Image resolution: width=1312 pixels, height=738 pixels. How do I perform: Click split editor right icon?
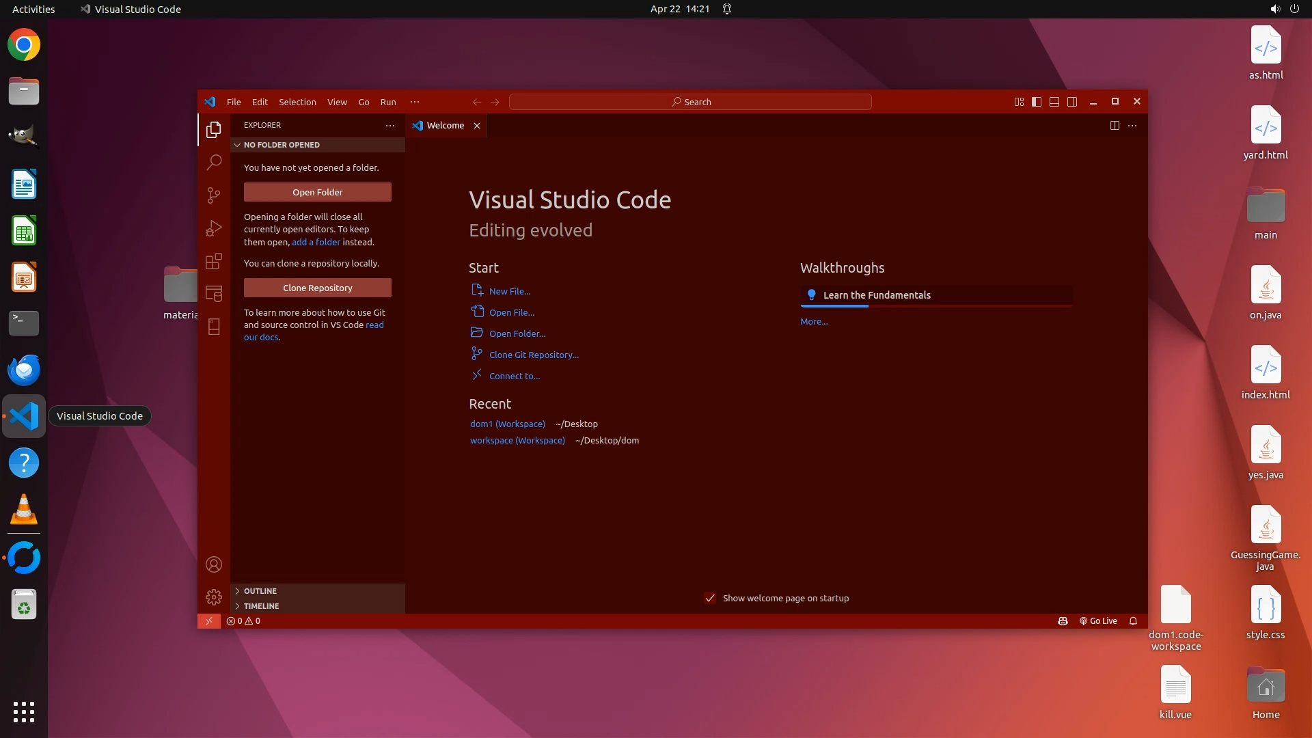(x=1115, y=125)
